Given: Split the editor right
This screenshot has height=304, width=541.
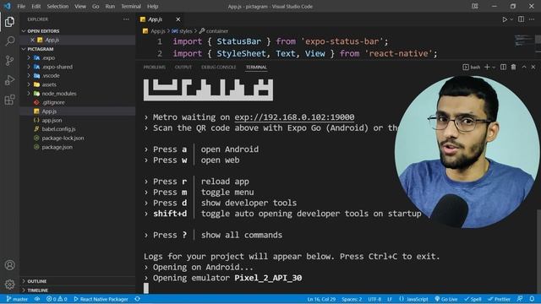Looking at the screenshot, I should [521, 19].
